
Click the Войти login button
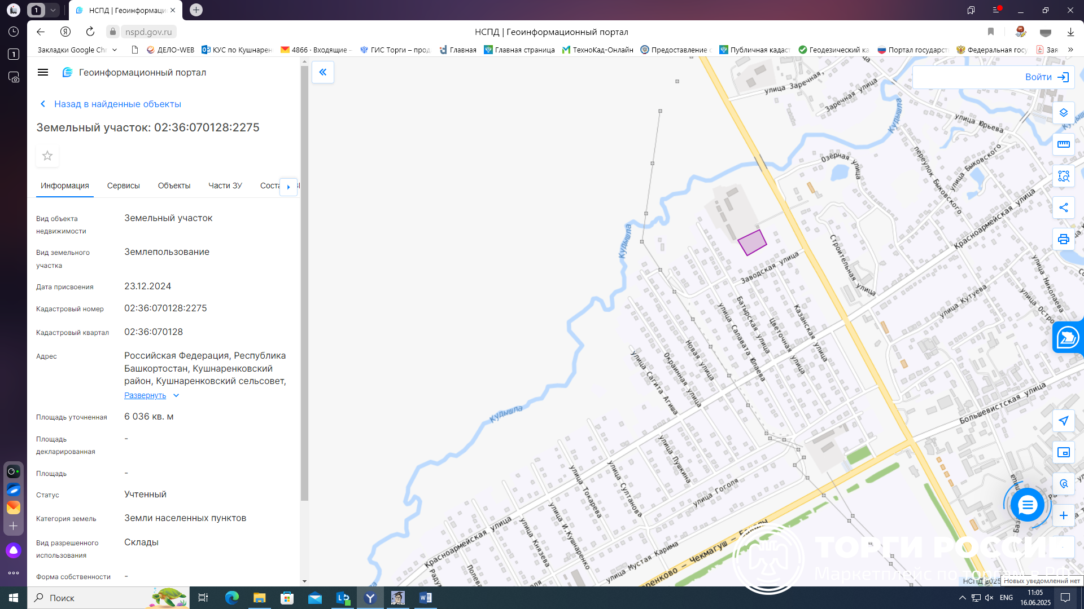coord(1047,77)
